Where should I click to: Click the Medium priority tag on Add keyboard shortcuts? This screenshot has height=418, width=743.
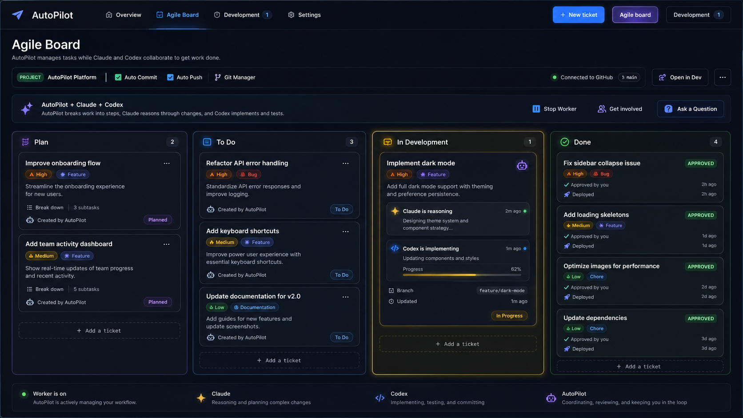221,243
